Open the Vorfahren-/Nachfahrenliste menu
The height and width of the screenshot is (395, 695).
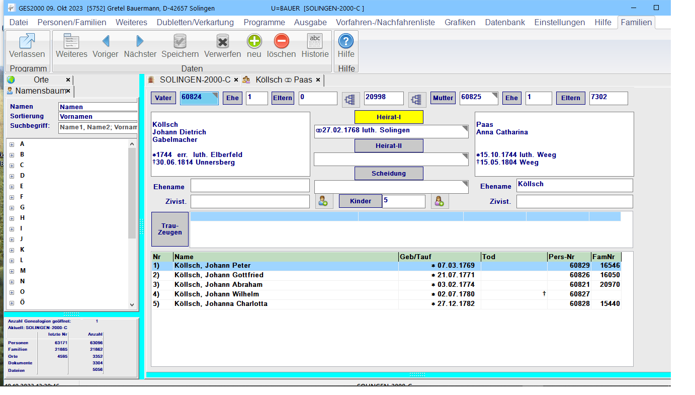(x=385, y=22)
